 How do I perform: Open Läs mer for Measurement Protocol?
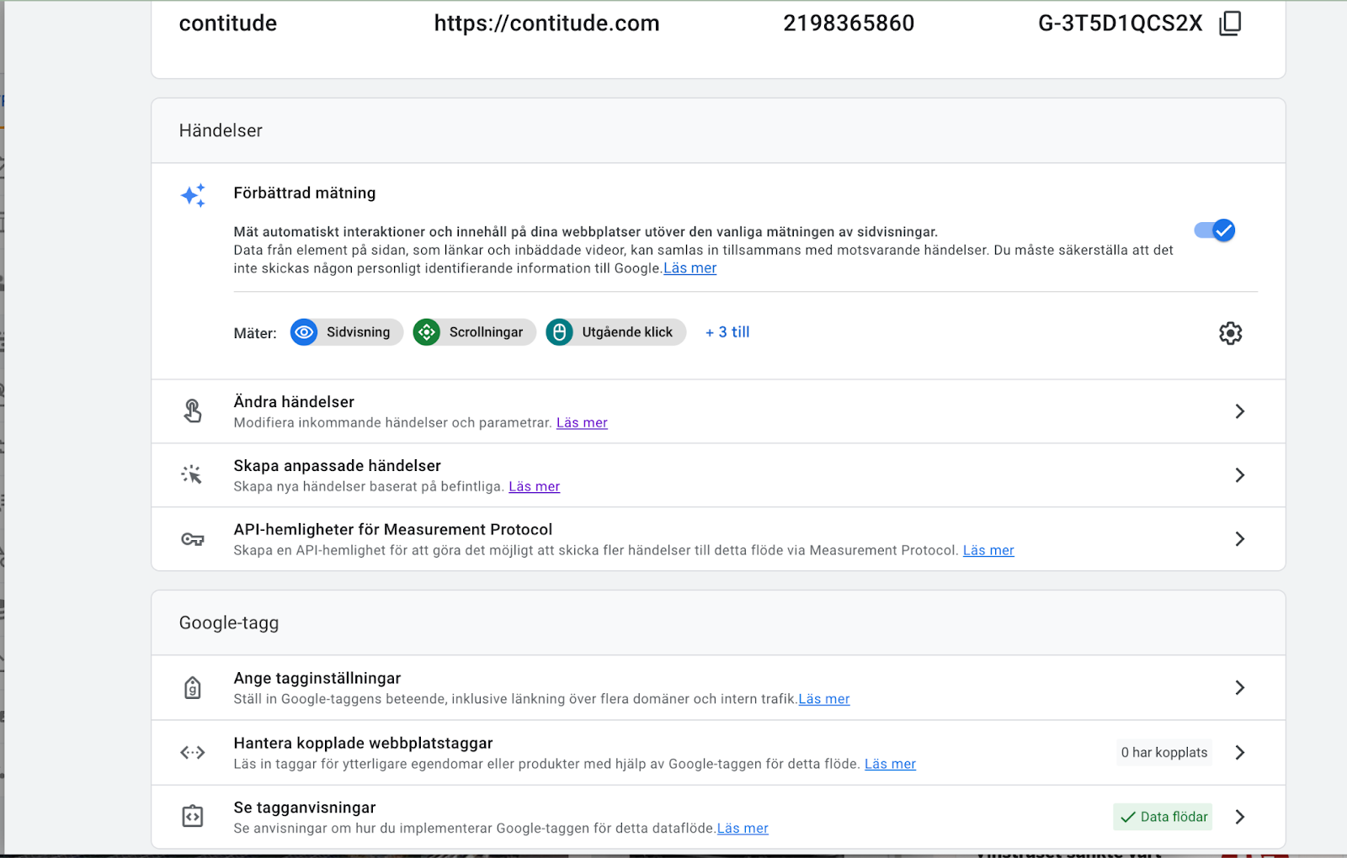988,550
